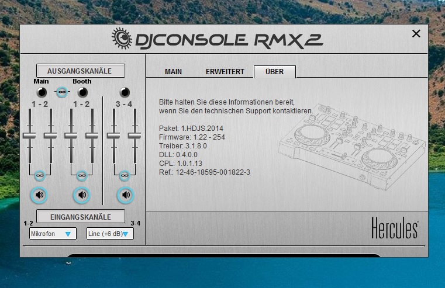The height and width of the screenshot is (288, 445).
Task: Click the Hercules brand logo
Action: 395,228
